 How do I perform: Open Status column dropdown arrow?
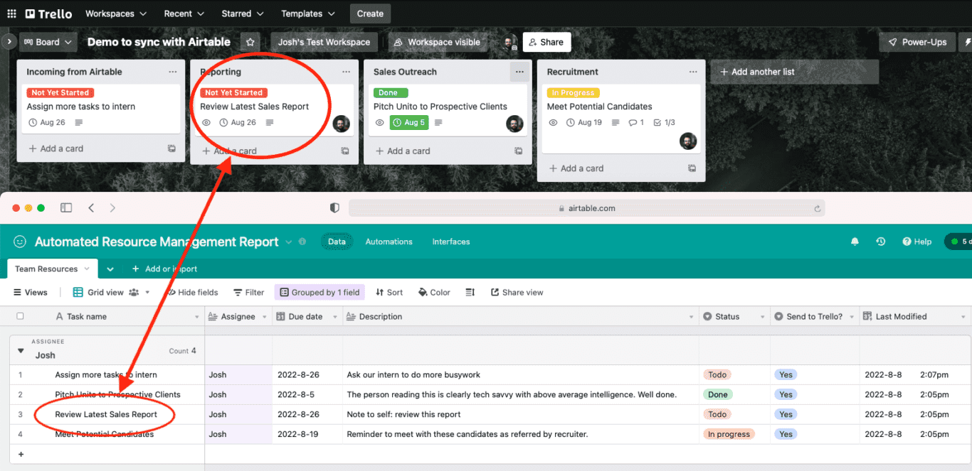click(762, 317)
